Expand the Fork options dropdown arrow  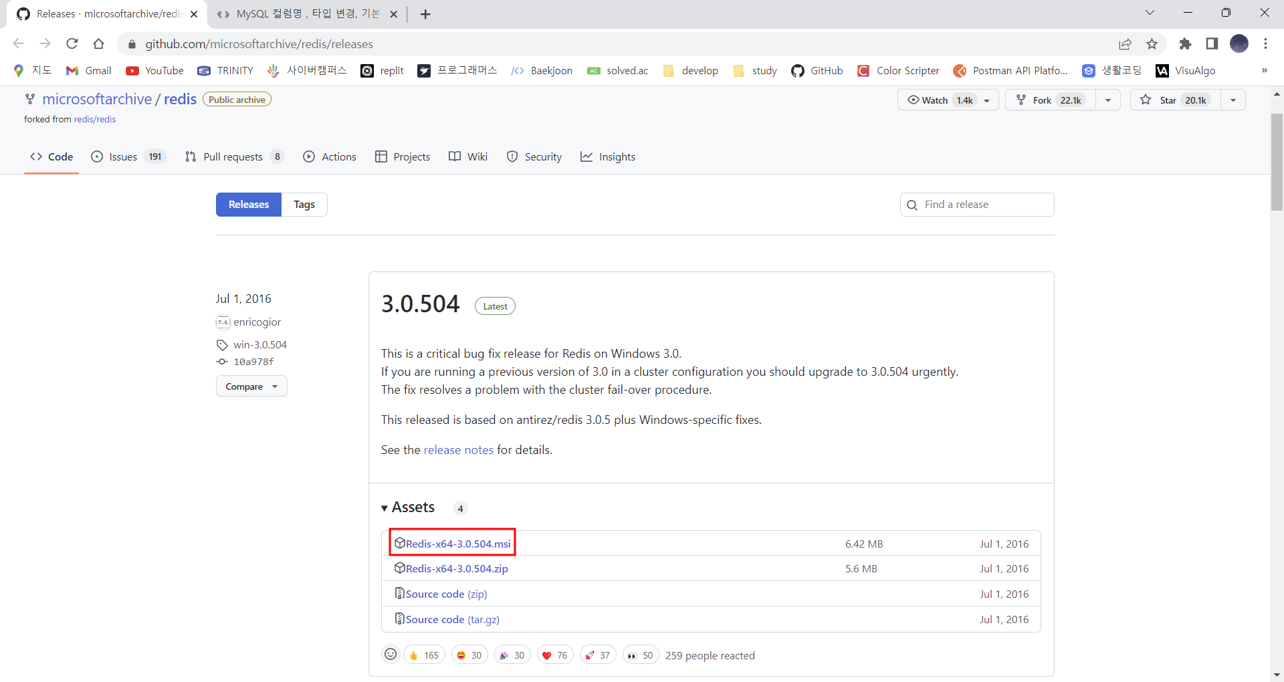[x=1108, y=100]
